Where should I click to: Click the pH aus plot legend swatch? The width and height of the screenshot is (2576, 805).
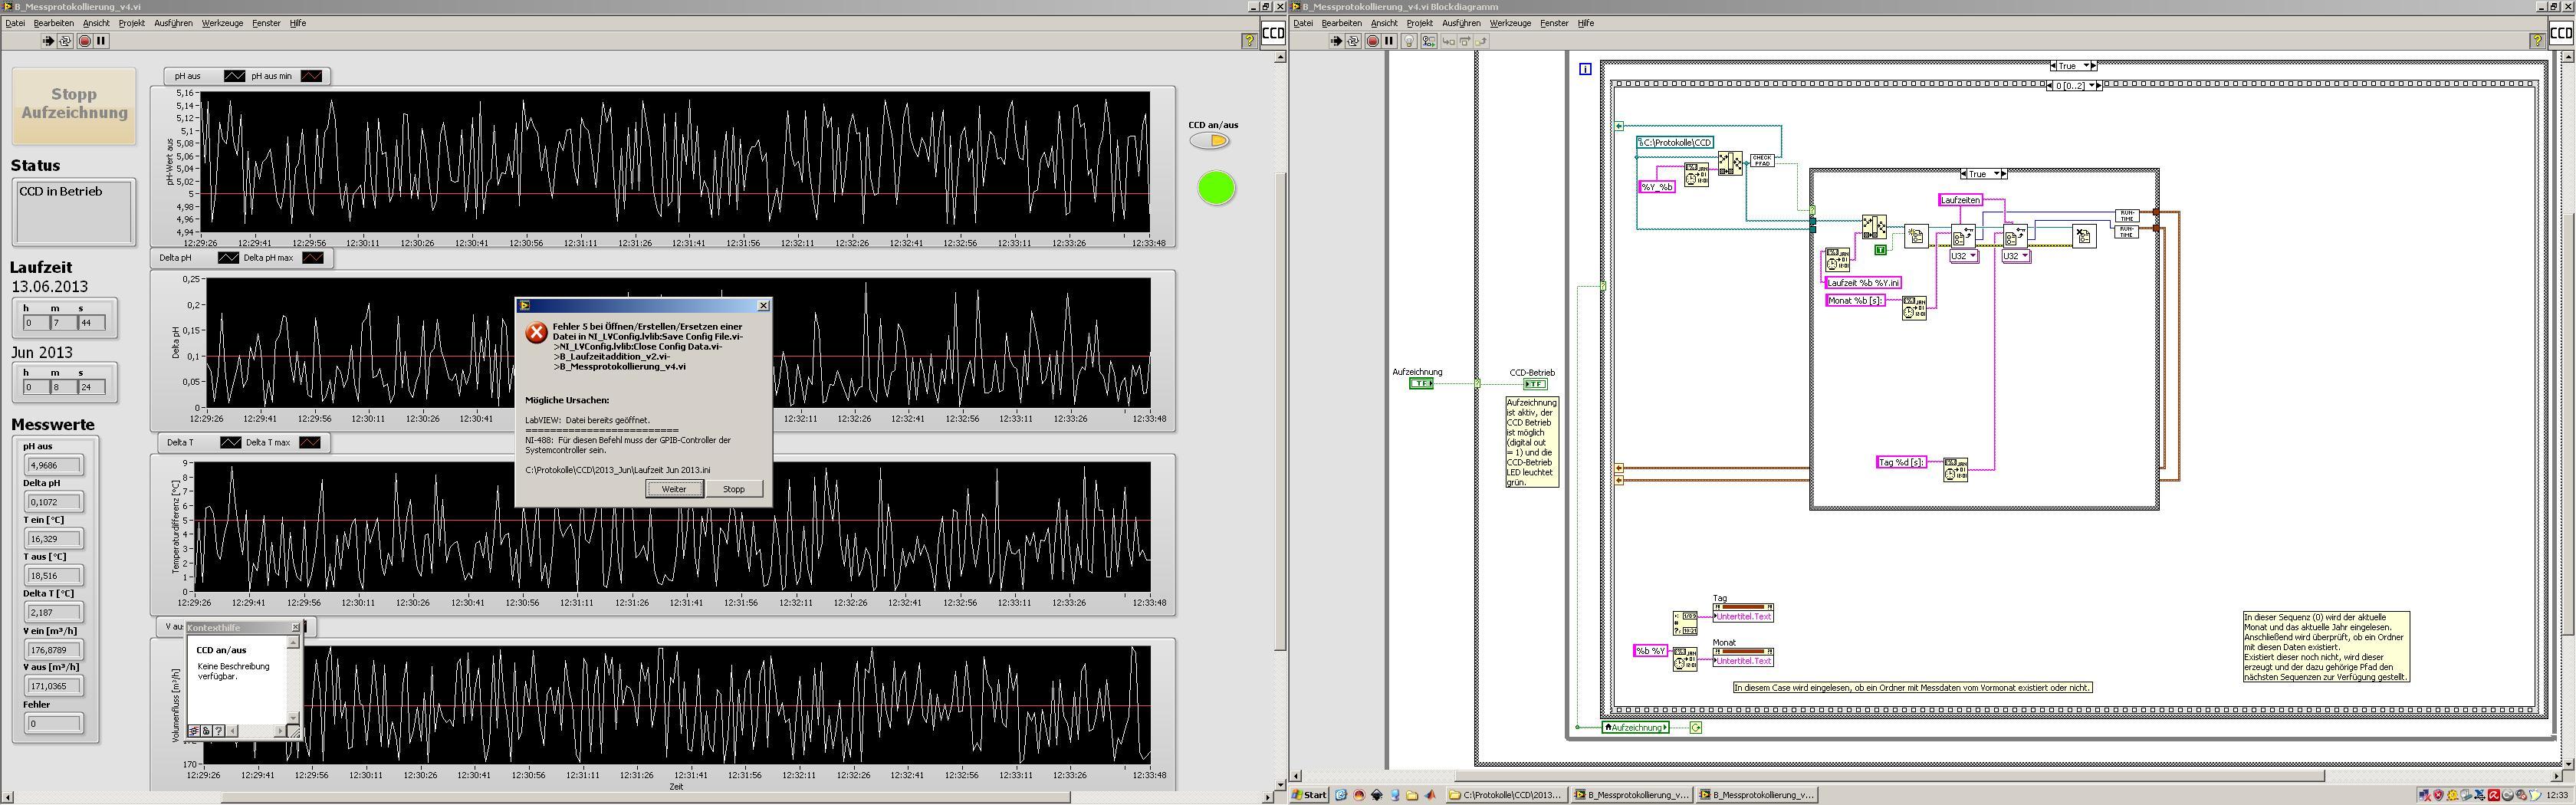[234, 76]
